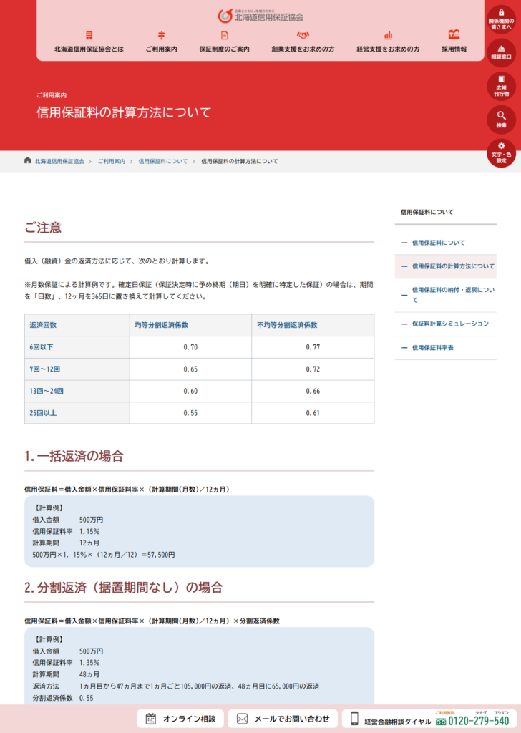Click the table cell value 0.77
This screenshot has height=733, width=521.
point(313,347)
